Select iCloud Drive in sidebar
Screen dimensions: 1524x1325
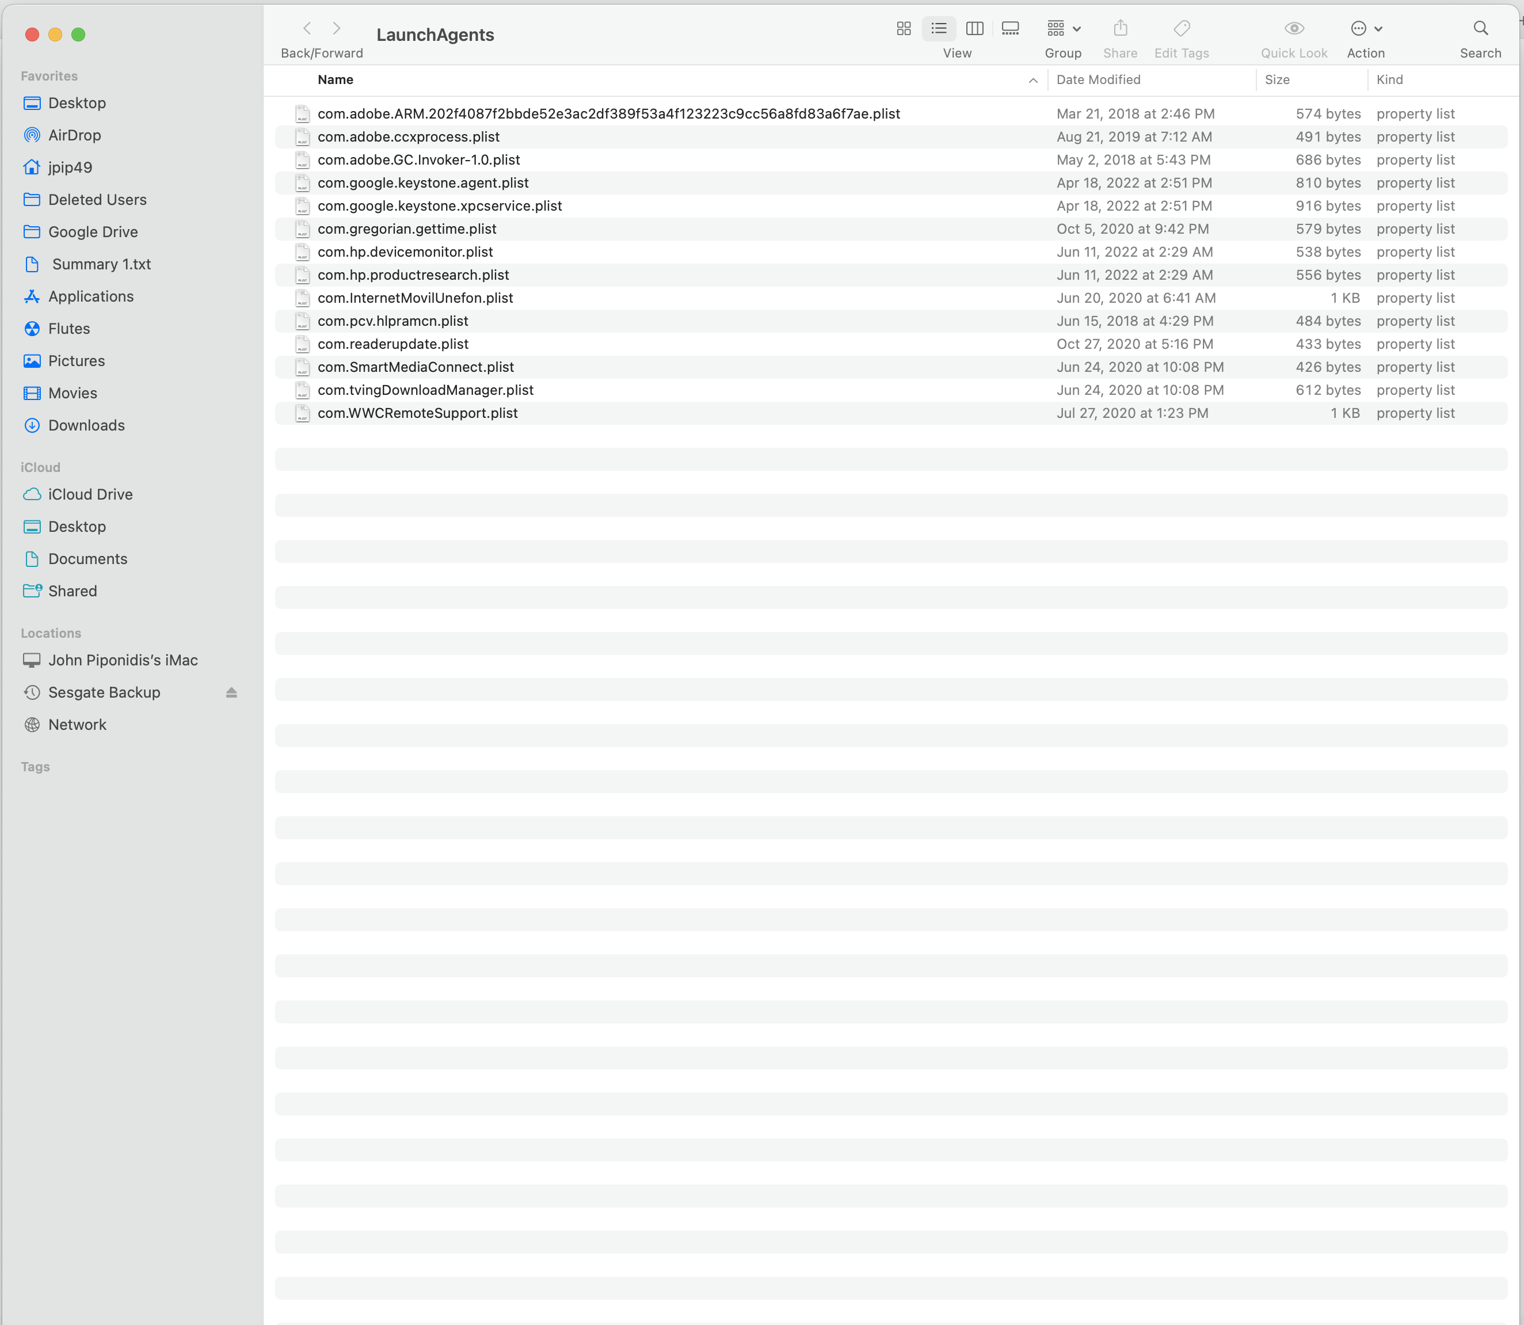click(90, 494)
